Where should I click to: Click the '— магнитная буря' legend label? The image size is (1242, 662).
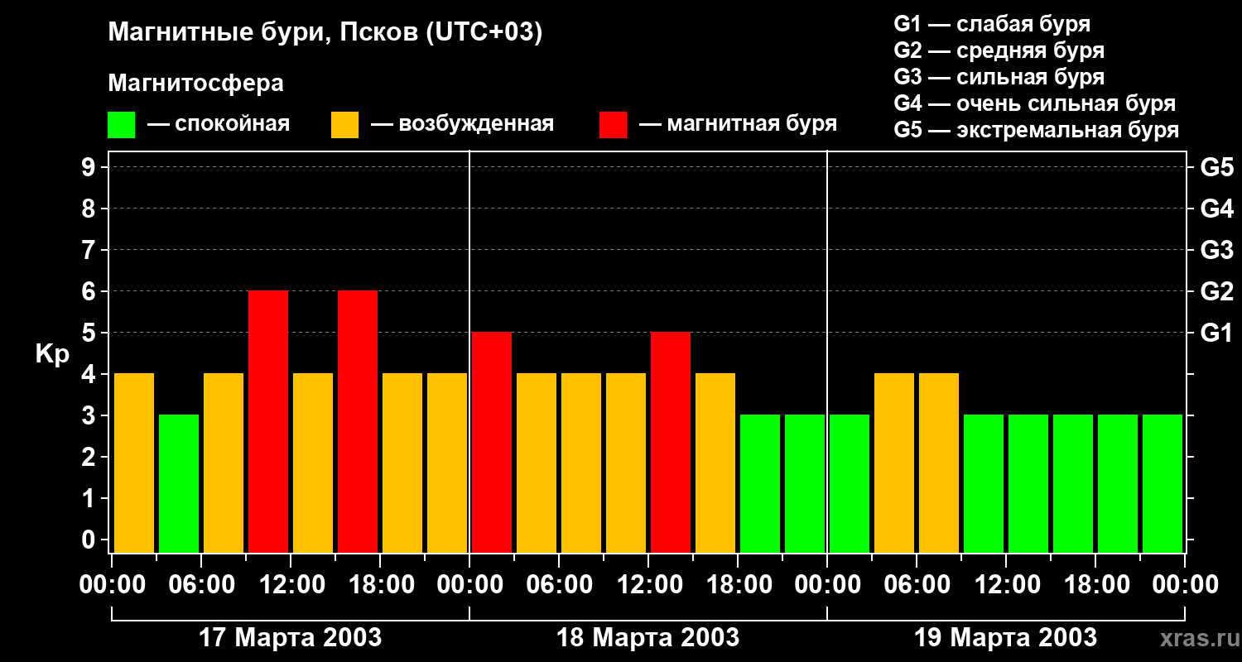click(739, 124)
